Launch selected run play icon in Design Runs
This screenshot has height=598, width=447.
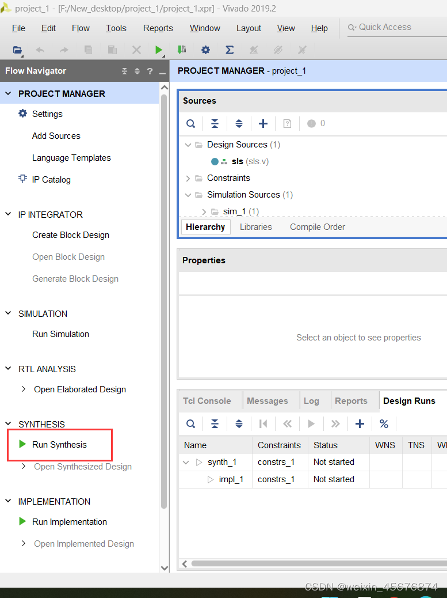coord(311,423)
